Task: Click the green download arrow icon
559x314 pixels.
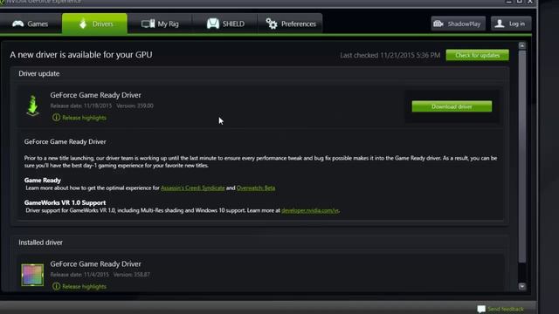Action: coord(33,106)
